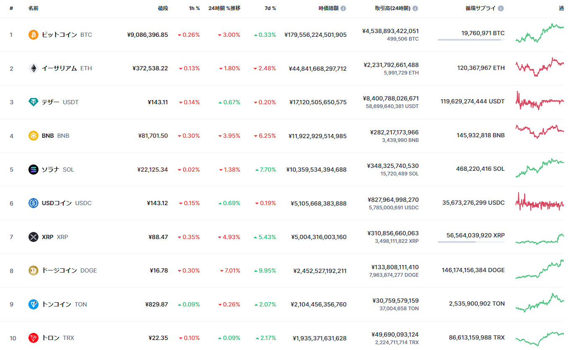
Task: Click the XRP logo icon
Action: [33, 237]
